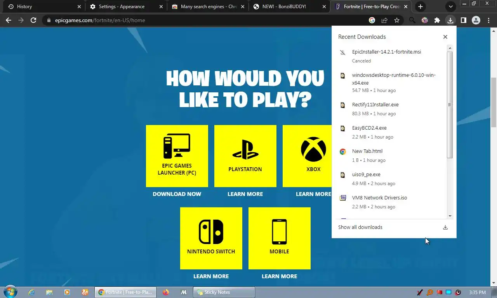Click the ISO file icon beside VM8 Network Drivers
The width and height of the screenshot is (497, 298).
pyautogui.click(x=343, y=198)
